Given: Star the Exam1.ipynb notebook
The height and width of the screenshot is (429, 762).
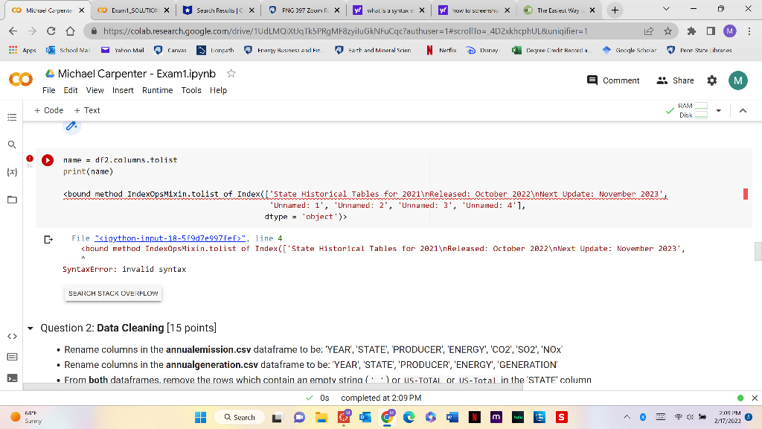Looking at the screenshot, I should point(231,72).
